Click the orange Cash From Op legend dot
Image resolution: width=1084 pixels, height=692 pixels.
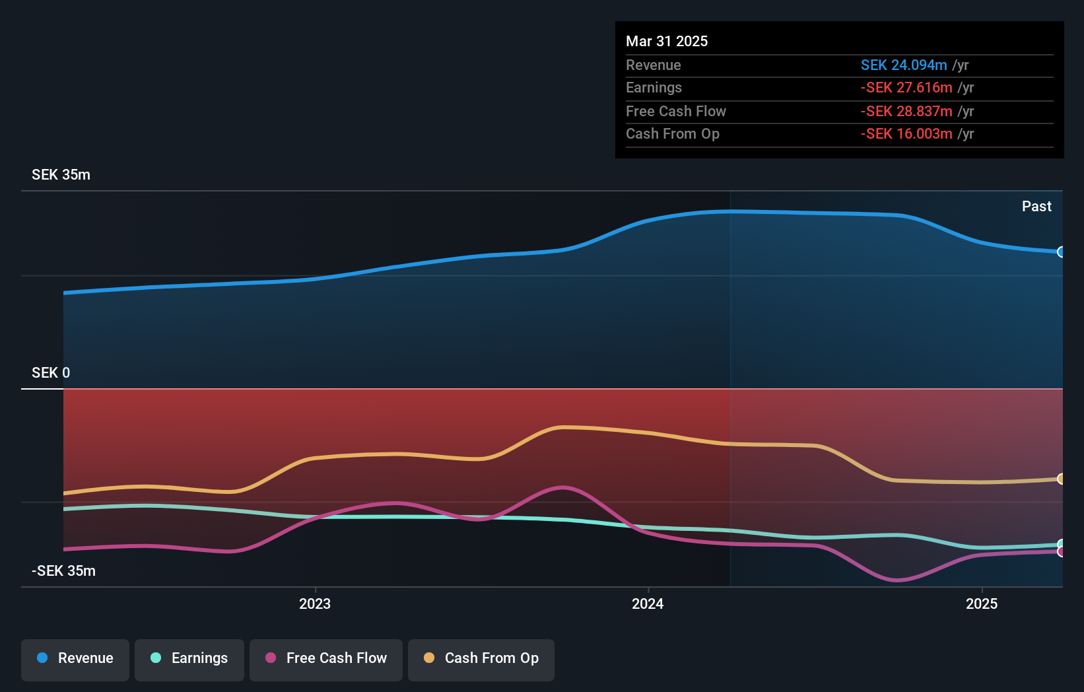[x=429, y=658]
